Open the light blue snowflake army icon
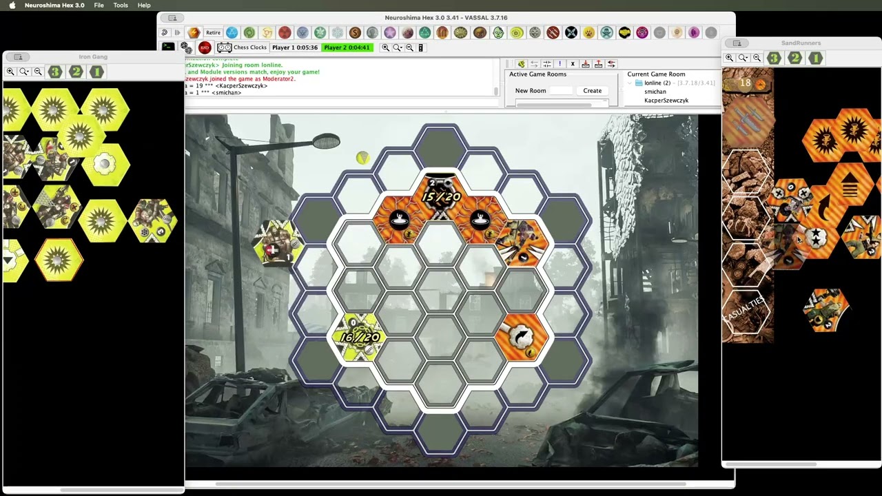 tap(337, 32)
